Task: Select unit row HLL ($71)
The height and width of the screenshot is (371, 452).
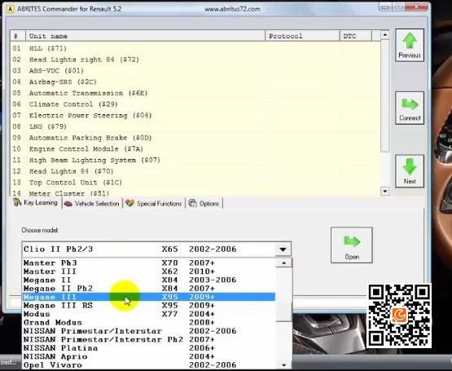Action: click(x=195, y=48)
